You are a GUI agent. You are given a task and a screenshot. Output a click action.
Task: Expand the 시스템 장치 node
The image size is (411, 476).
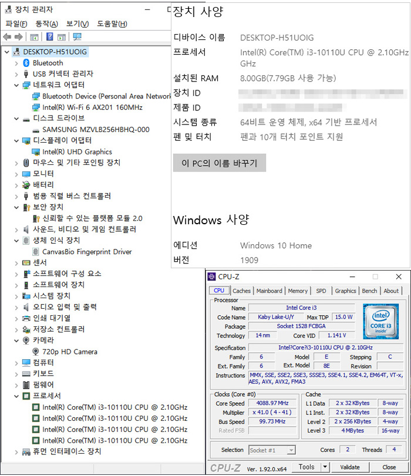(16, 296)
